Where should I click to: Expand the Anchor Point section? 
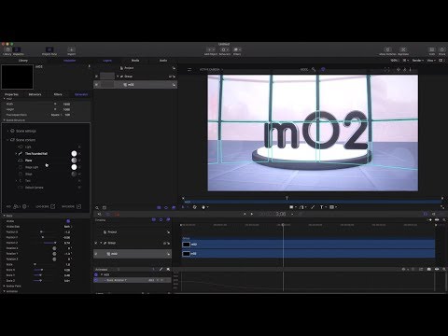click(5, 286)
